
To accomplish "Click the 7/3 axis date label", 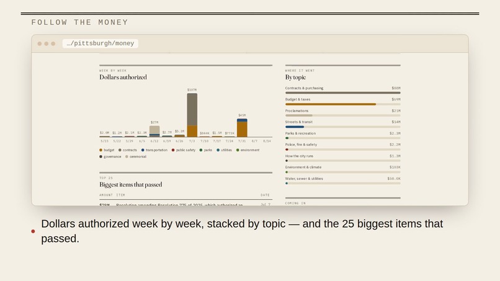I will click(x=192, y=141).
